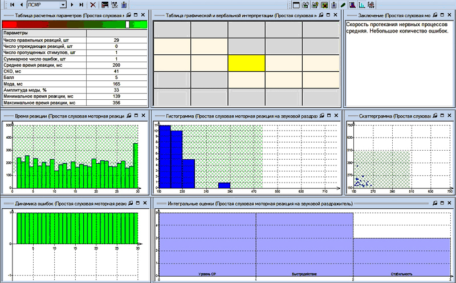Click the Уровень СР bar in Интегральные оценки
This screenshot has width=456, height=283.
pos(207,244)
